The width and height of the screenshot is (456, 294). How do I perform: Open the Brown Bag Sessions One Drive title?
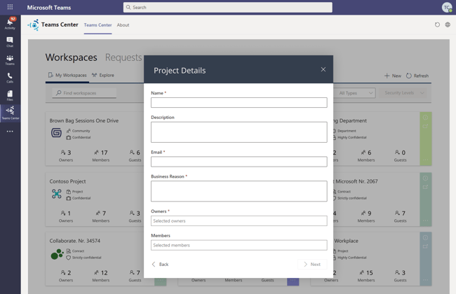pyautogui.click(x=84, y=120)
